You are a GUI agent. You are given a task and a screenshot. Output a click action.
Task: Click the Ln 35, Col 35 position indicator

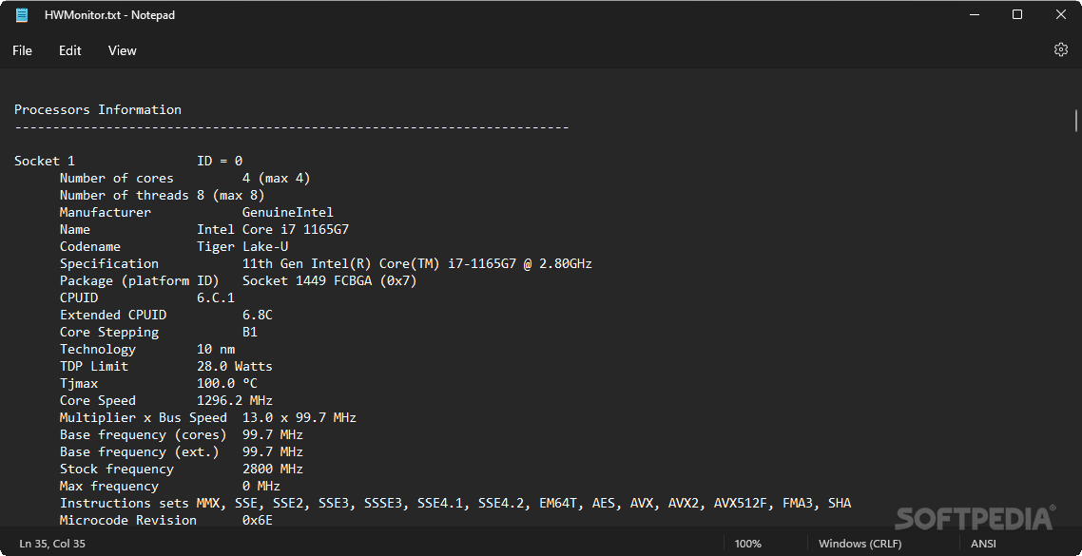52,544
